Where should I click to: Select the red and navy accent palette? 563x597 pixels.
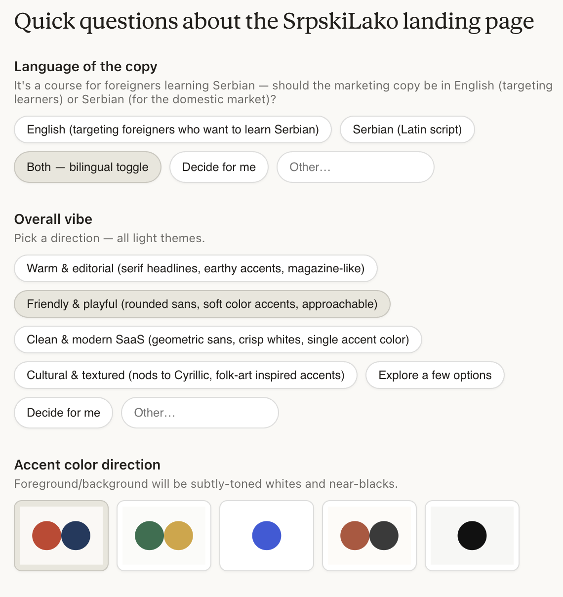tap(61, 535)
